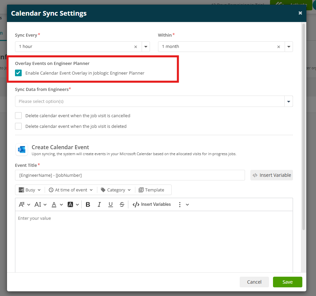The image size is (316, 296).
Task: Click the background color dropdown chevron
Action: [x=77, y=204]
